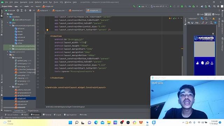This screenshot has height=126, width=224.
Task: Open the Terminal tool window
Action: coord(47,115)
